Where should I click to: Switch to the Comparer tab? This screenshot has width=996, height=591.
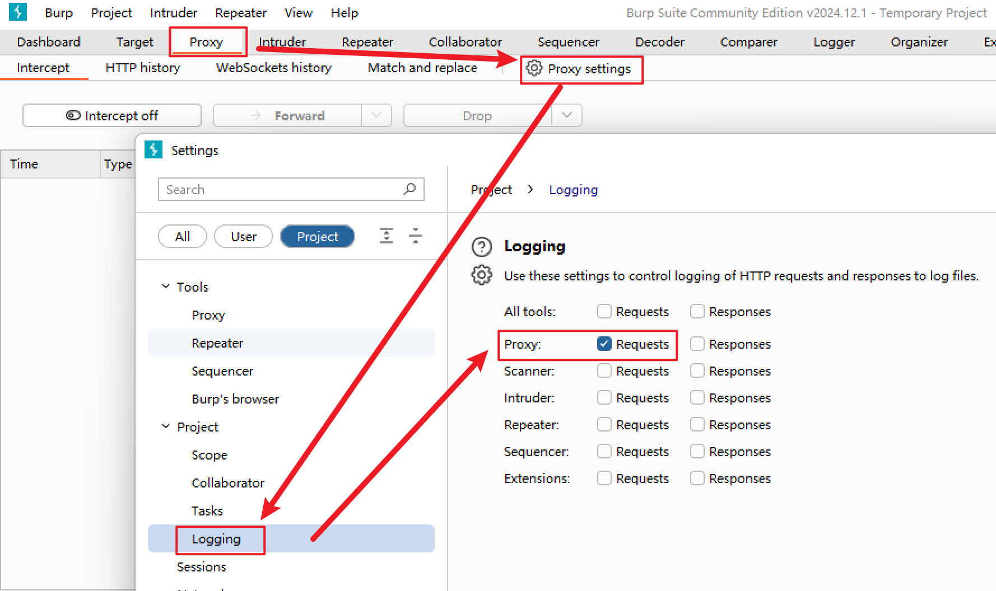pyautogui.click(x=749, y=42)
